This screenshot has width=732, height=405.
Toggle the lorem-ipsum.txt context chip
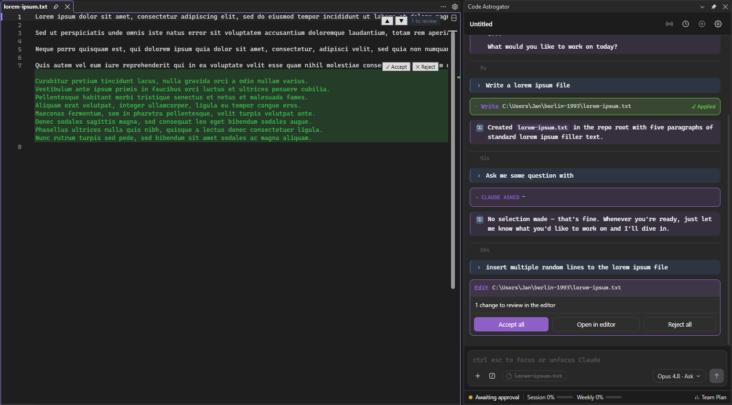tap(534, 376)
